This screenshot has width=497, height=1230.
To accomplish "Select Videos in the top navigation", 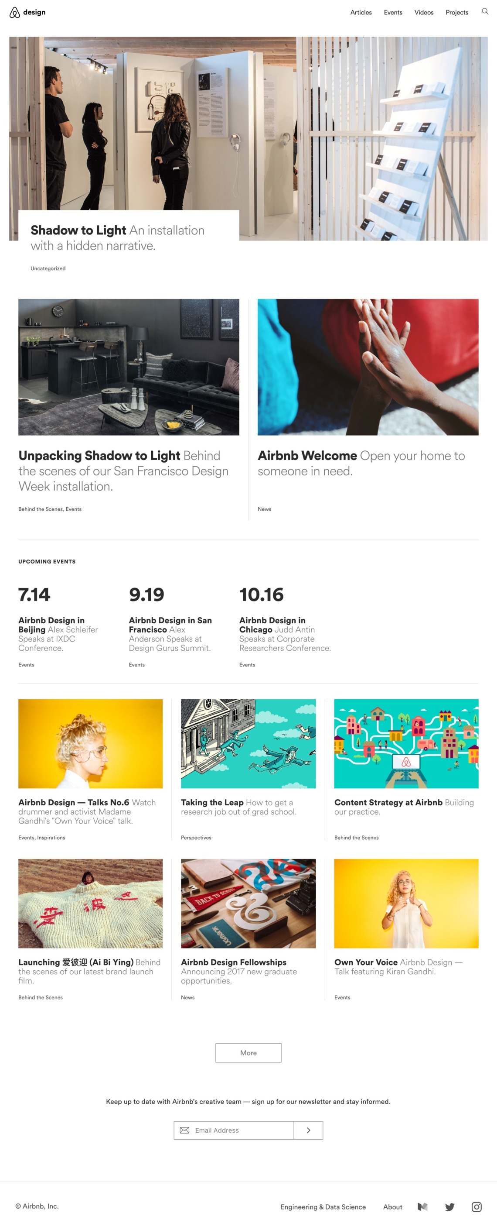I will [x=424, y=12].
